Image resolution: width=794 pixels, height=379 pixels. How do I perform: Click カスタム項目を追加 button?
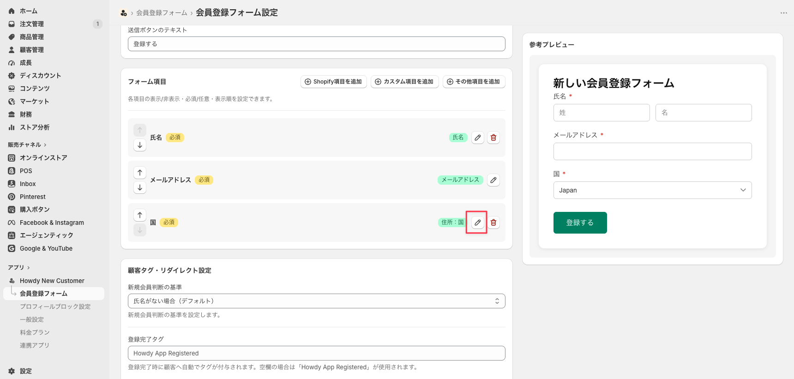[x=404, y=82]
